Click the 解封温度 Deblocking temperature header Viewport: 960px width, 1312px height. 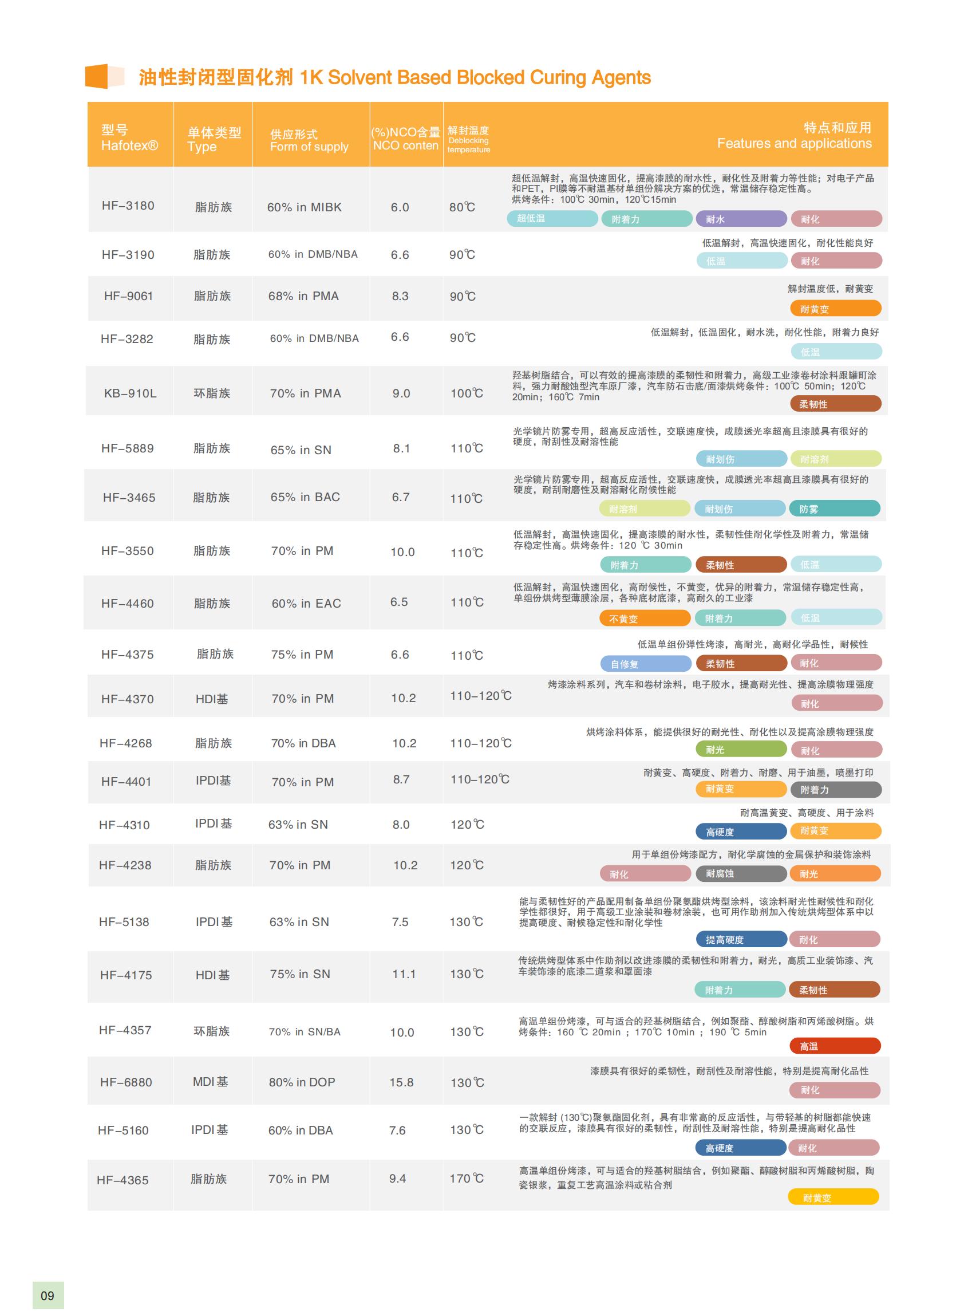point(468,140)
